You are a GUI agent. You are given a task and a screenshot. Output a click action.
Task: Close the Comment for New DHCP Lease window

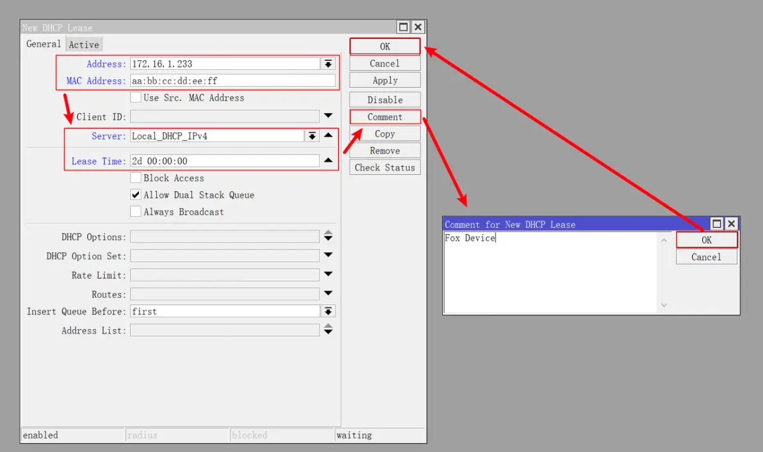[732, 224]
